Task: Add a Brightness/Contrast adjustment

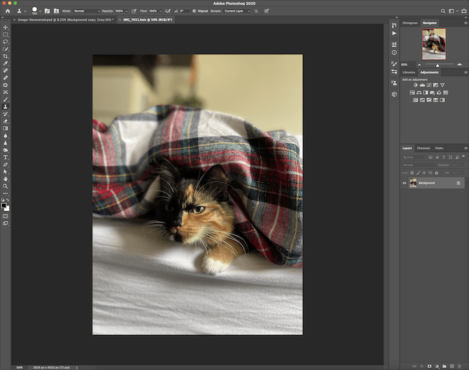Action: click(415, 85)
